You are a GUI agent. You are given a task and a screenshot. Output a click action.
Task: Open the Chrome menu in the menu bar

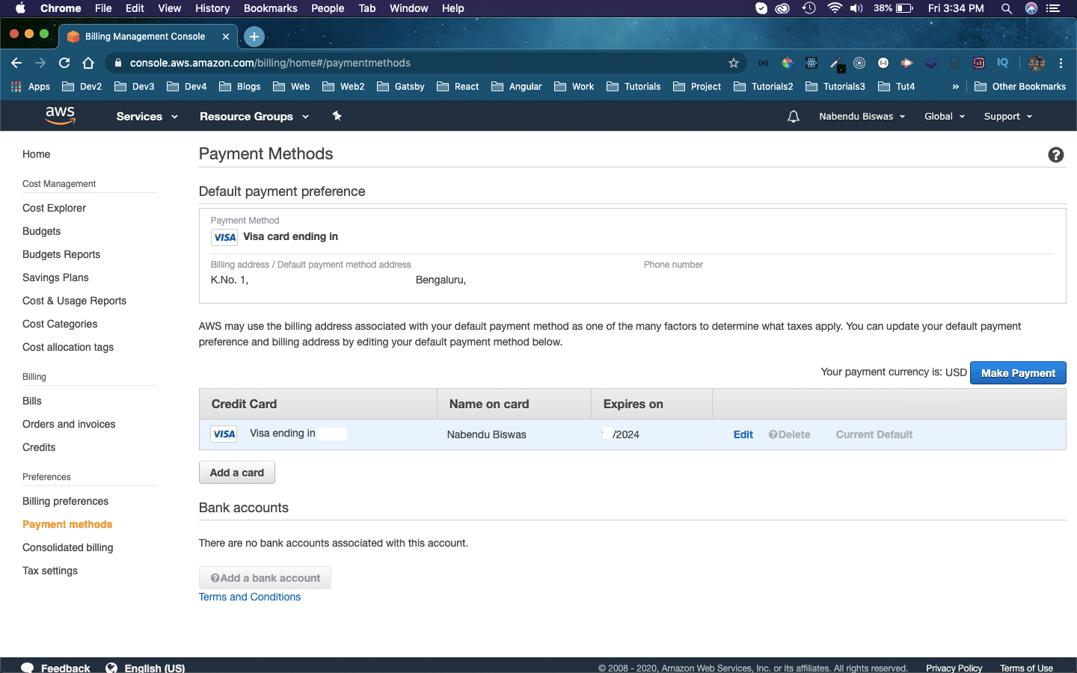pos(61,8)
